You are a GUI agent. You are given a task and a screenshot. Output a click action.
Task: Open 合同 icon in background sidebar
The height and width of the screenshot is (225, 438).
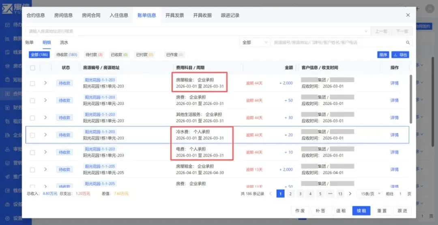click(x=8, y=93)
